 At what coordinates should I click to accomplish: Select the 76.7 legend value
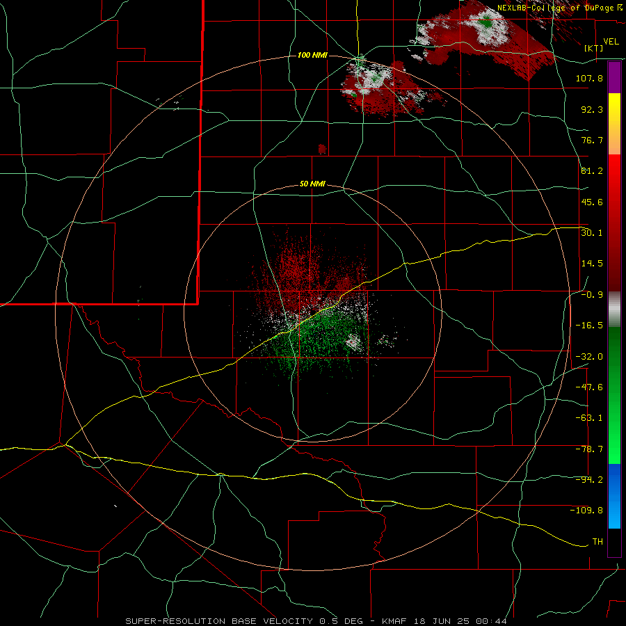tap(592, 140)
